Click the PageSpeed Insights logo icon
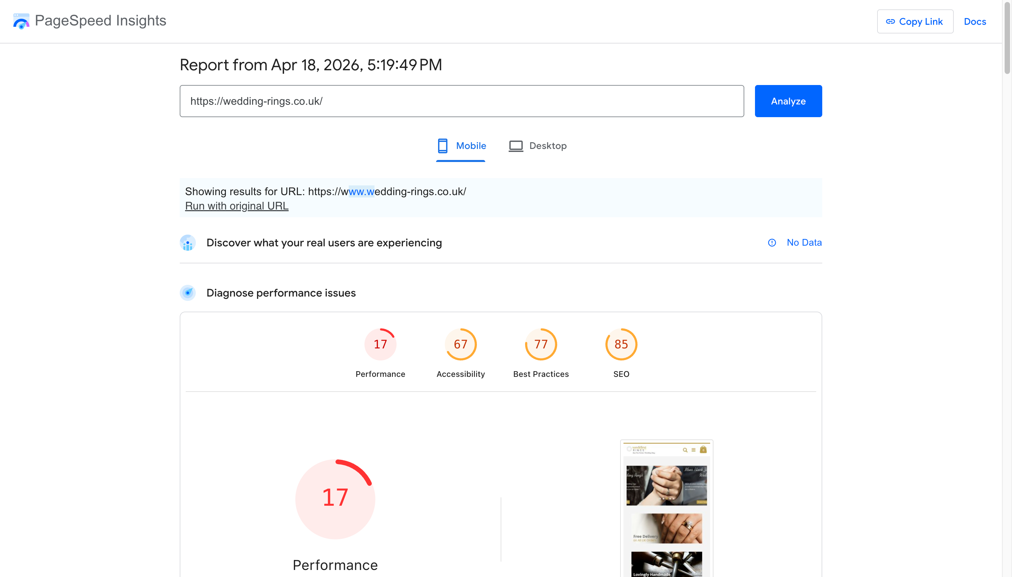The image size is (1012, 577). 21,21
